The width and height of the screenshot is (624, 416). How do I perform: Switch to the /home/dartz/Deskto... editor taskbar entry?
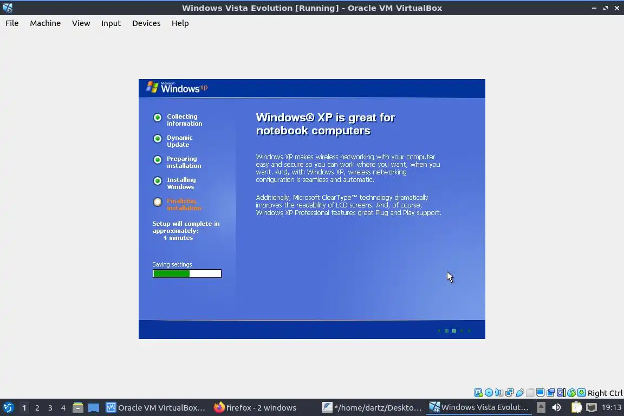[372, 408]
